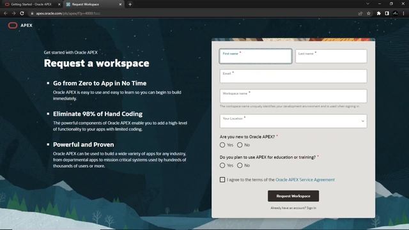The image size is (409, 230).
Task: Click the Sign In link
Action: [x=311, y=208]
